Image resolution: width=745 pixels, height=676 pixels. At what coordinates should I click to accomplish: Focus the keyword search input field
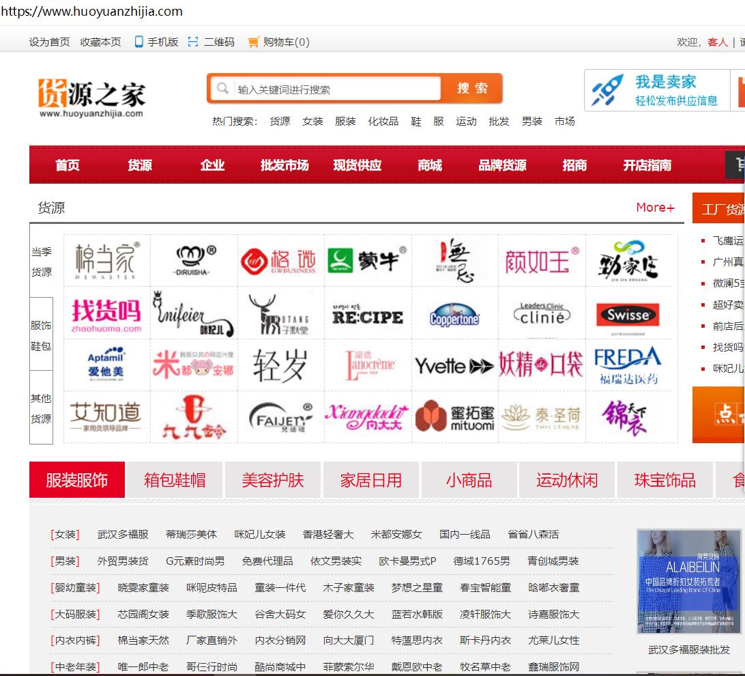pos(338,89)
